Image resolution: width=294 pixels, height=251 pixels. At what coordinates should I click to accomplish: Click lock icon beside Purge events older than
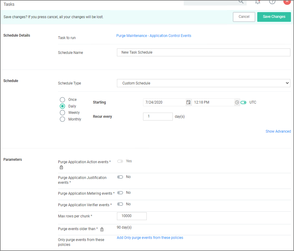[x=102, y=229]
